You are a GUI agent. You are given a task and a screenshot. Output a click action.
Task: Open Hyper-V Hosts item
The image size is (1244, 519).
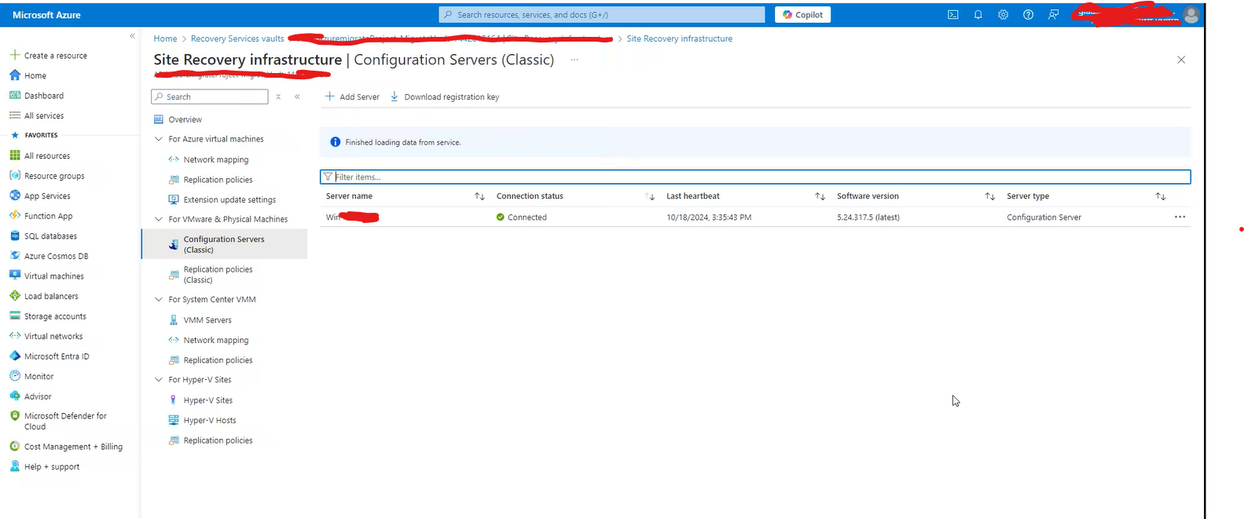[x=202, y=420]
